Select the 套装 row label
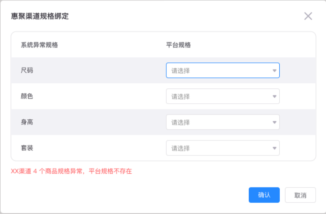The height and width of the screenshot is (214, 326). [x=27, y=148]
